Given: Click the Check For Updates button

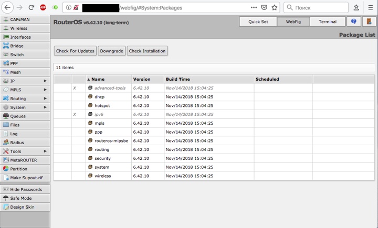Looking at the screenshot, I should click(75, 51).
